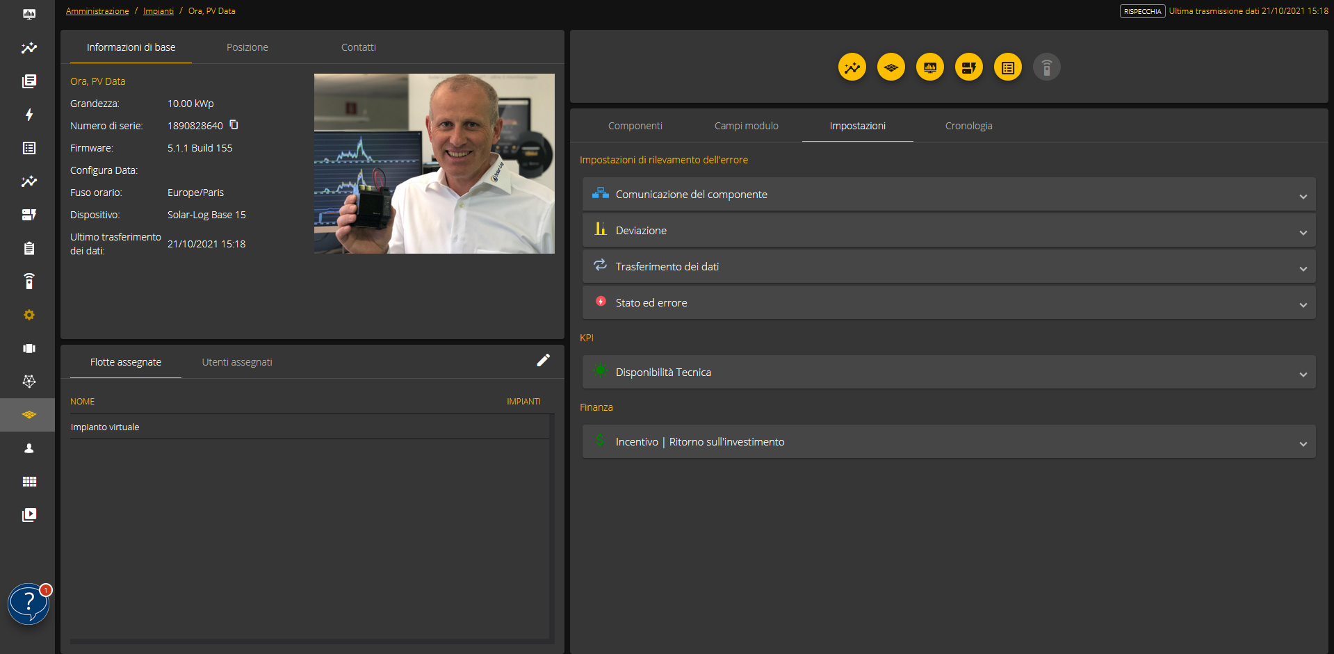Click the grid apps icon in sidebar
Image resolution: width=1334 pixels, height=654 pixels.
29,482
